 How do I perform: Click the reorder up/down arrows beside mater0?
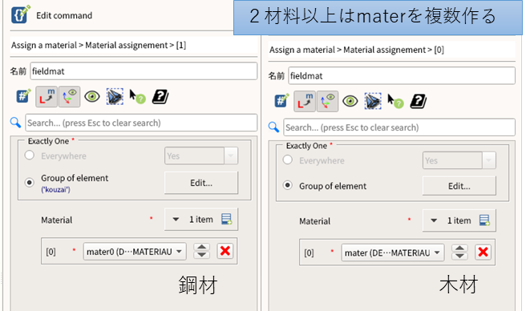(x=202, y=251)
